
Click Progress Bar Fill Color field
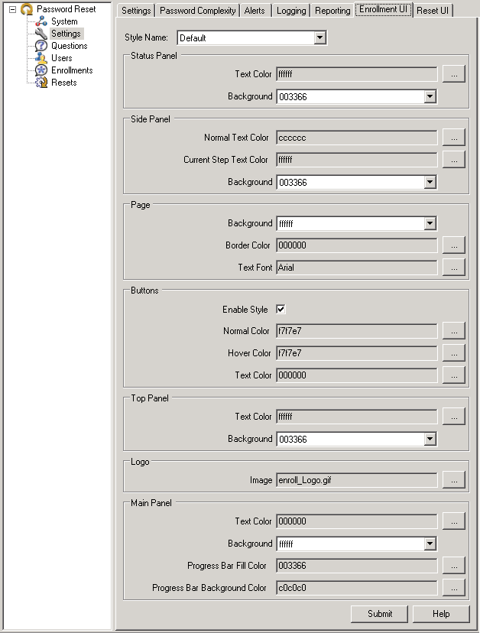(356, 566)
